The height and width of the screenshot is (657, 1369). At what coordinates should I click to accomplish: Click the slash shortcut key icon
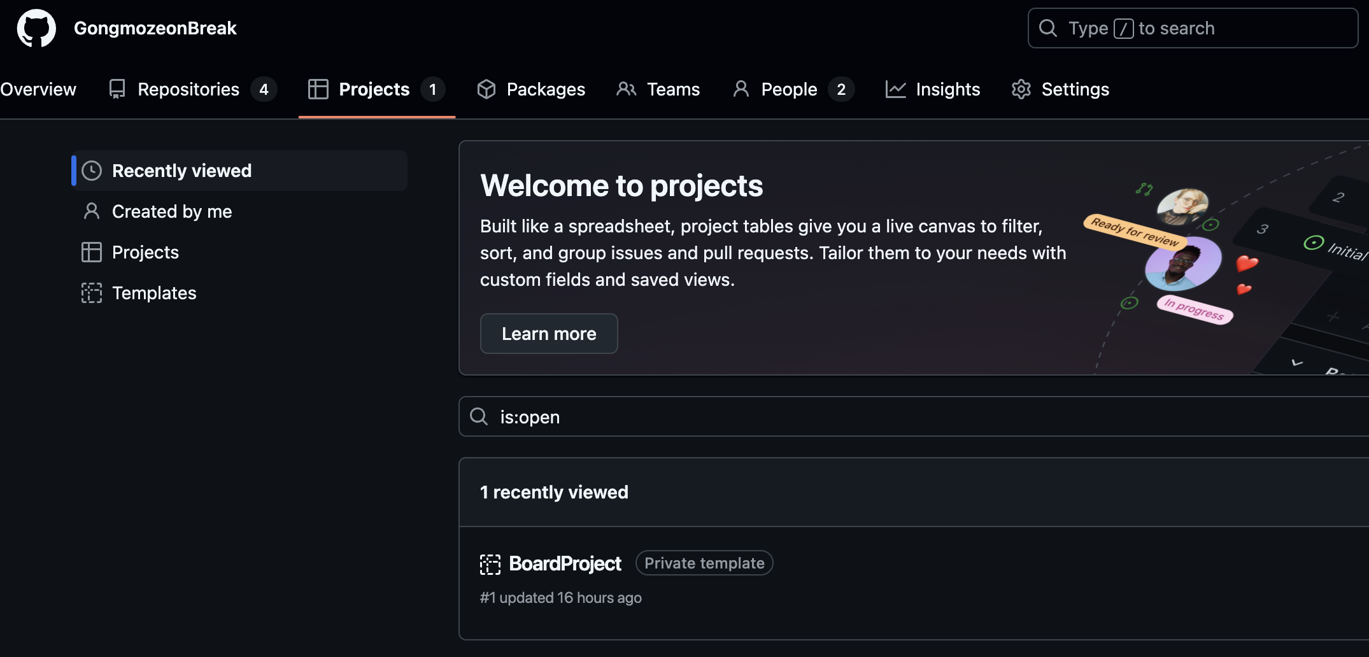tap(1123, 28)
